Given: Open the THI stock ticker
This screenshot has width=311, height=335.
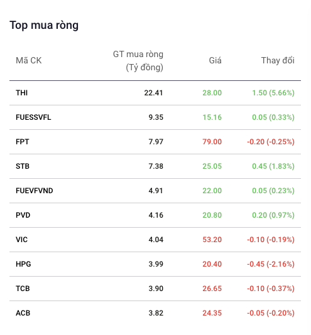Looking at the screenshot, I should coord(21,93).
